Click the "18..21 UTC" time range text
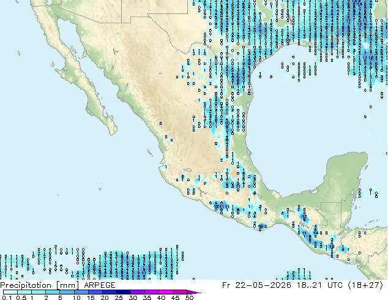The image size is (388, 300). coord(319,285)
